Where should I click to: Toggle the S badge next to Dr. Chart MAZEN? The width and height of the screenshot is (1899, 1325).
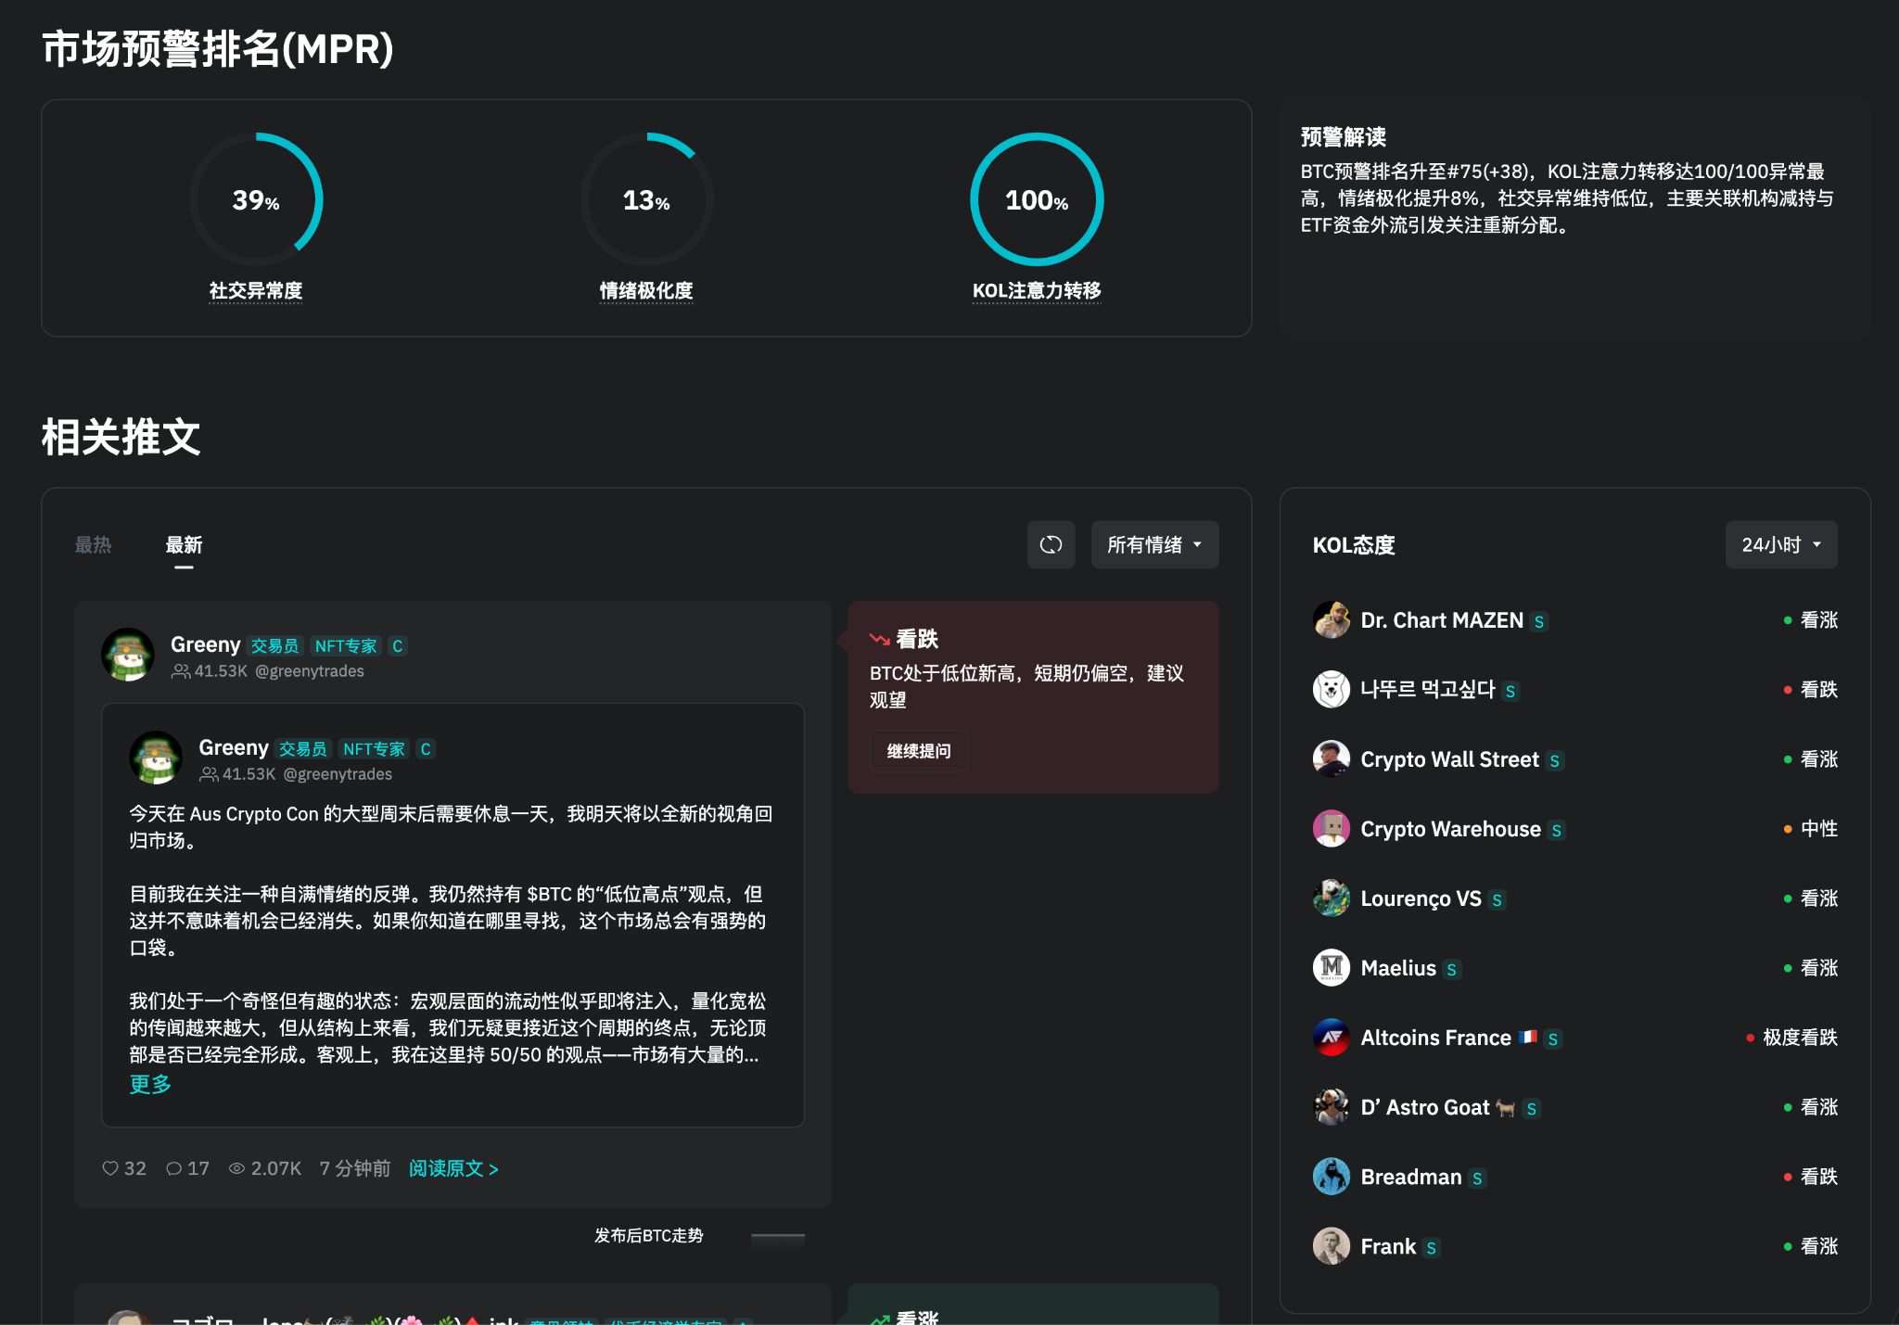pos(1539,621)
